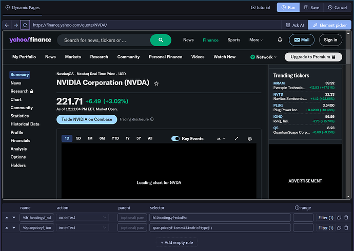Viewport: 354px width, 251px height.
Task: Open notifications bell icon
Action: pyautogui.click(x=280, y=40)
